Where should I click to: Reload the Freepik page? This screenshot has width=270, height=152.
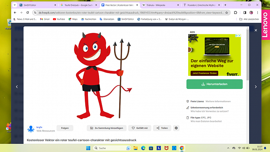coord(27,12)
